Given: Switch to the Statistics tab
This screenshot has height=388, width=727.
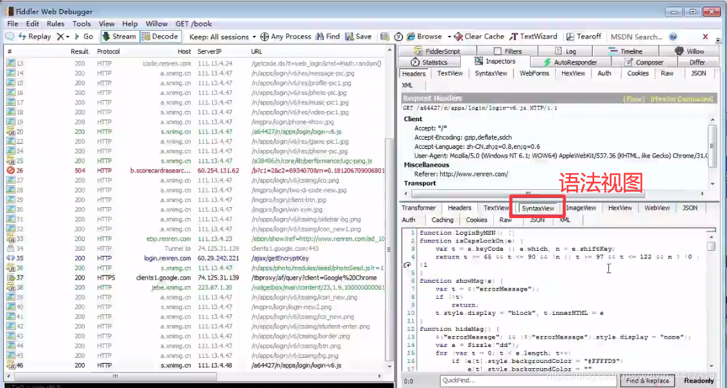Looking at the screenshot, I should pos(429,62).
